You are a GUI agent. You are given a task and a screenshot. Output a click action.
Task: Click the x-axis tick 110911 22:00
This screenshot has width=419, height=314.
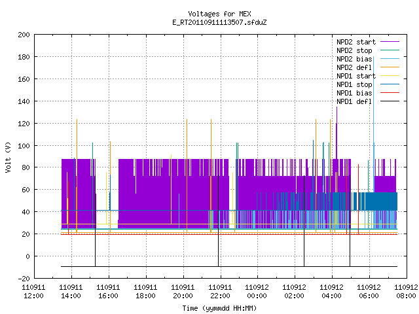(220, 292)
